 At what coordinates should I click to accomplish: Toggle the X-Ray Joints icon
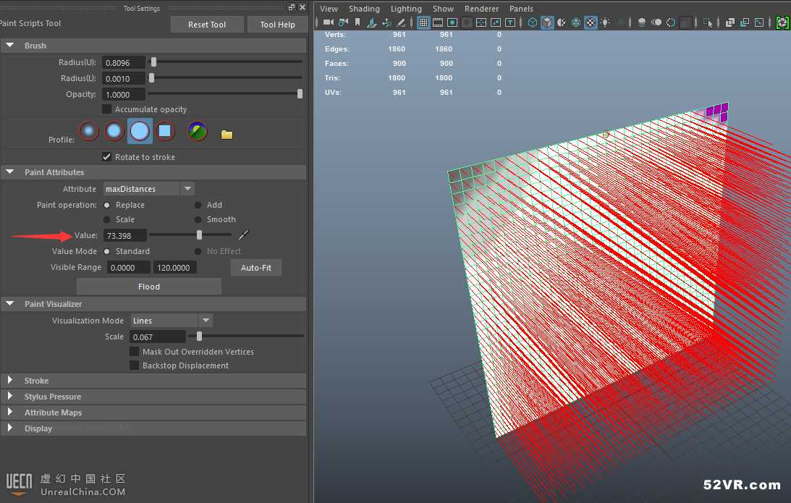click(759, 22)
